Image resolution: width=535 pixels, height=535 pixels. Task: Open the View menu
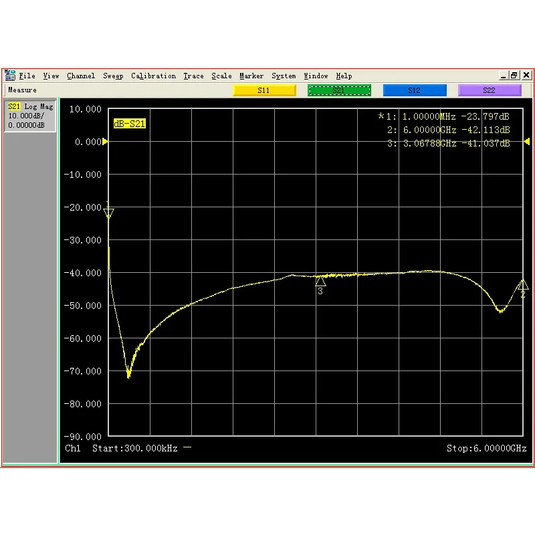tap(51, 76)
